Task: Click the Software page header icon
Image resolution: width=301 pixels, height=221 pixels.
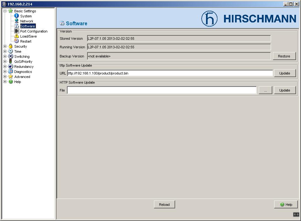Action: click(x=62, y=23)
